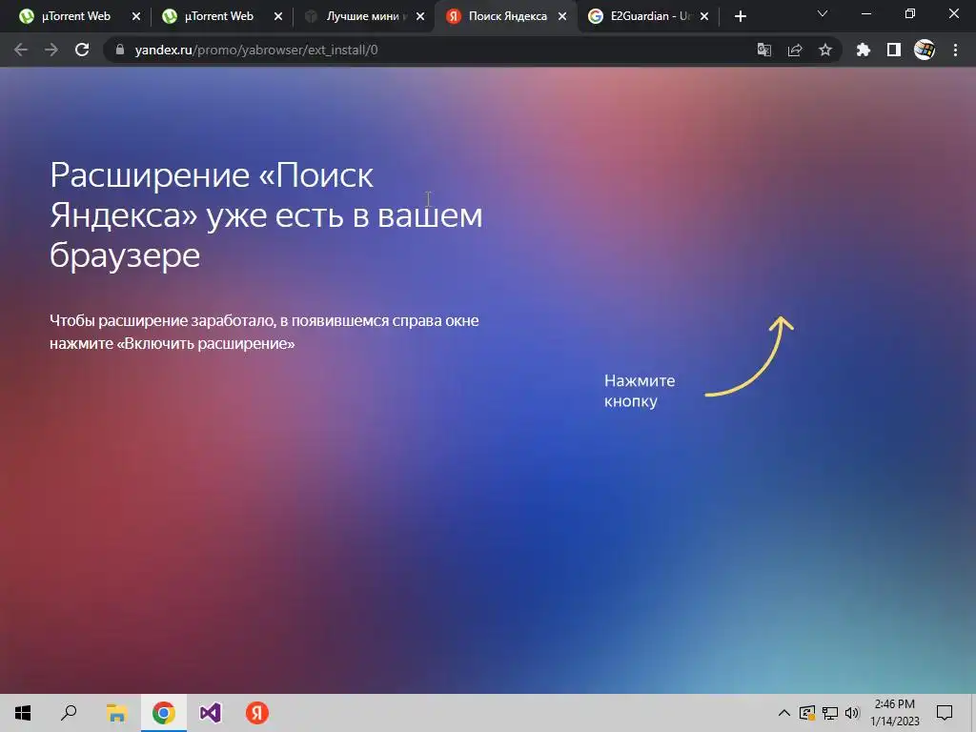Open the volume speaker control
976x732 pixels.
click(x=852, y=713)
